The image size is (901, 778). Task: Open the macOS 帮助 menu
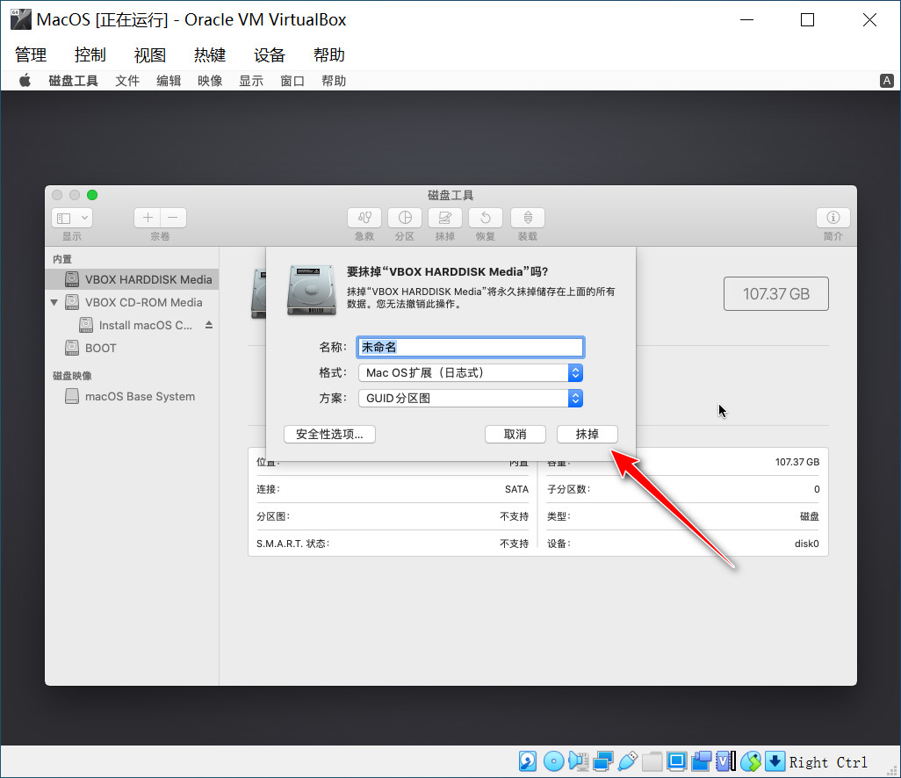334,81
